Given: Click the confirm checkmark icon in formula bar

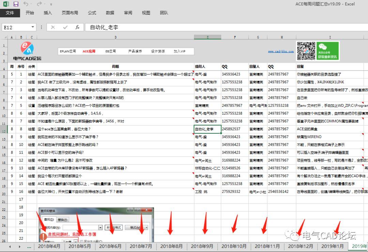Looking at the screenshot, I should point(65,27).
